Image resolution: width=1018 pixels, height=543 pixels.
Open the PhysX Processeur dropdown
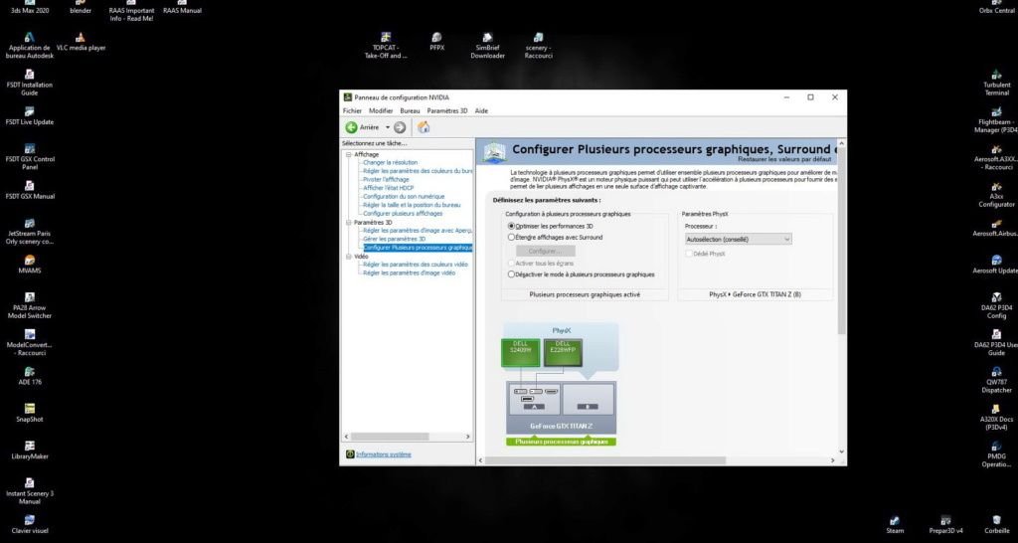click(x=739, y=239)
